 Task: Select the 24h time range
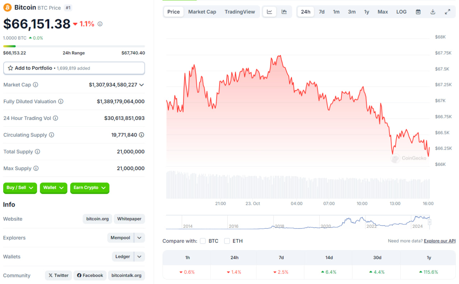(306, 12)
